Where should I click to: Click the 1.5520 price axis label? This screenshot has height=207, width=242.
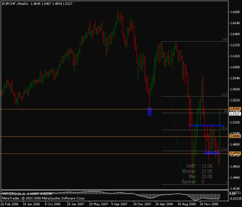click(235, 100)
